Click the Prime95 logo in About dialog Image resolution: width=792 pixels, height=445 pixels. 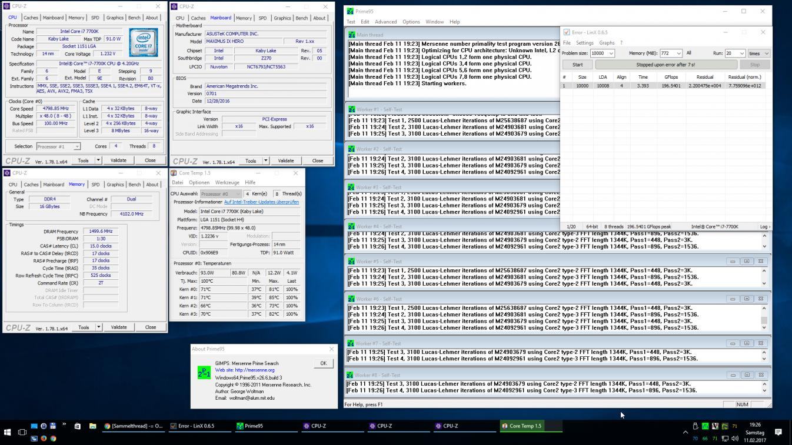click(204, 372)
